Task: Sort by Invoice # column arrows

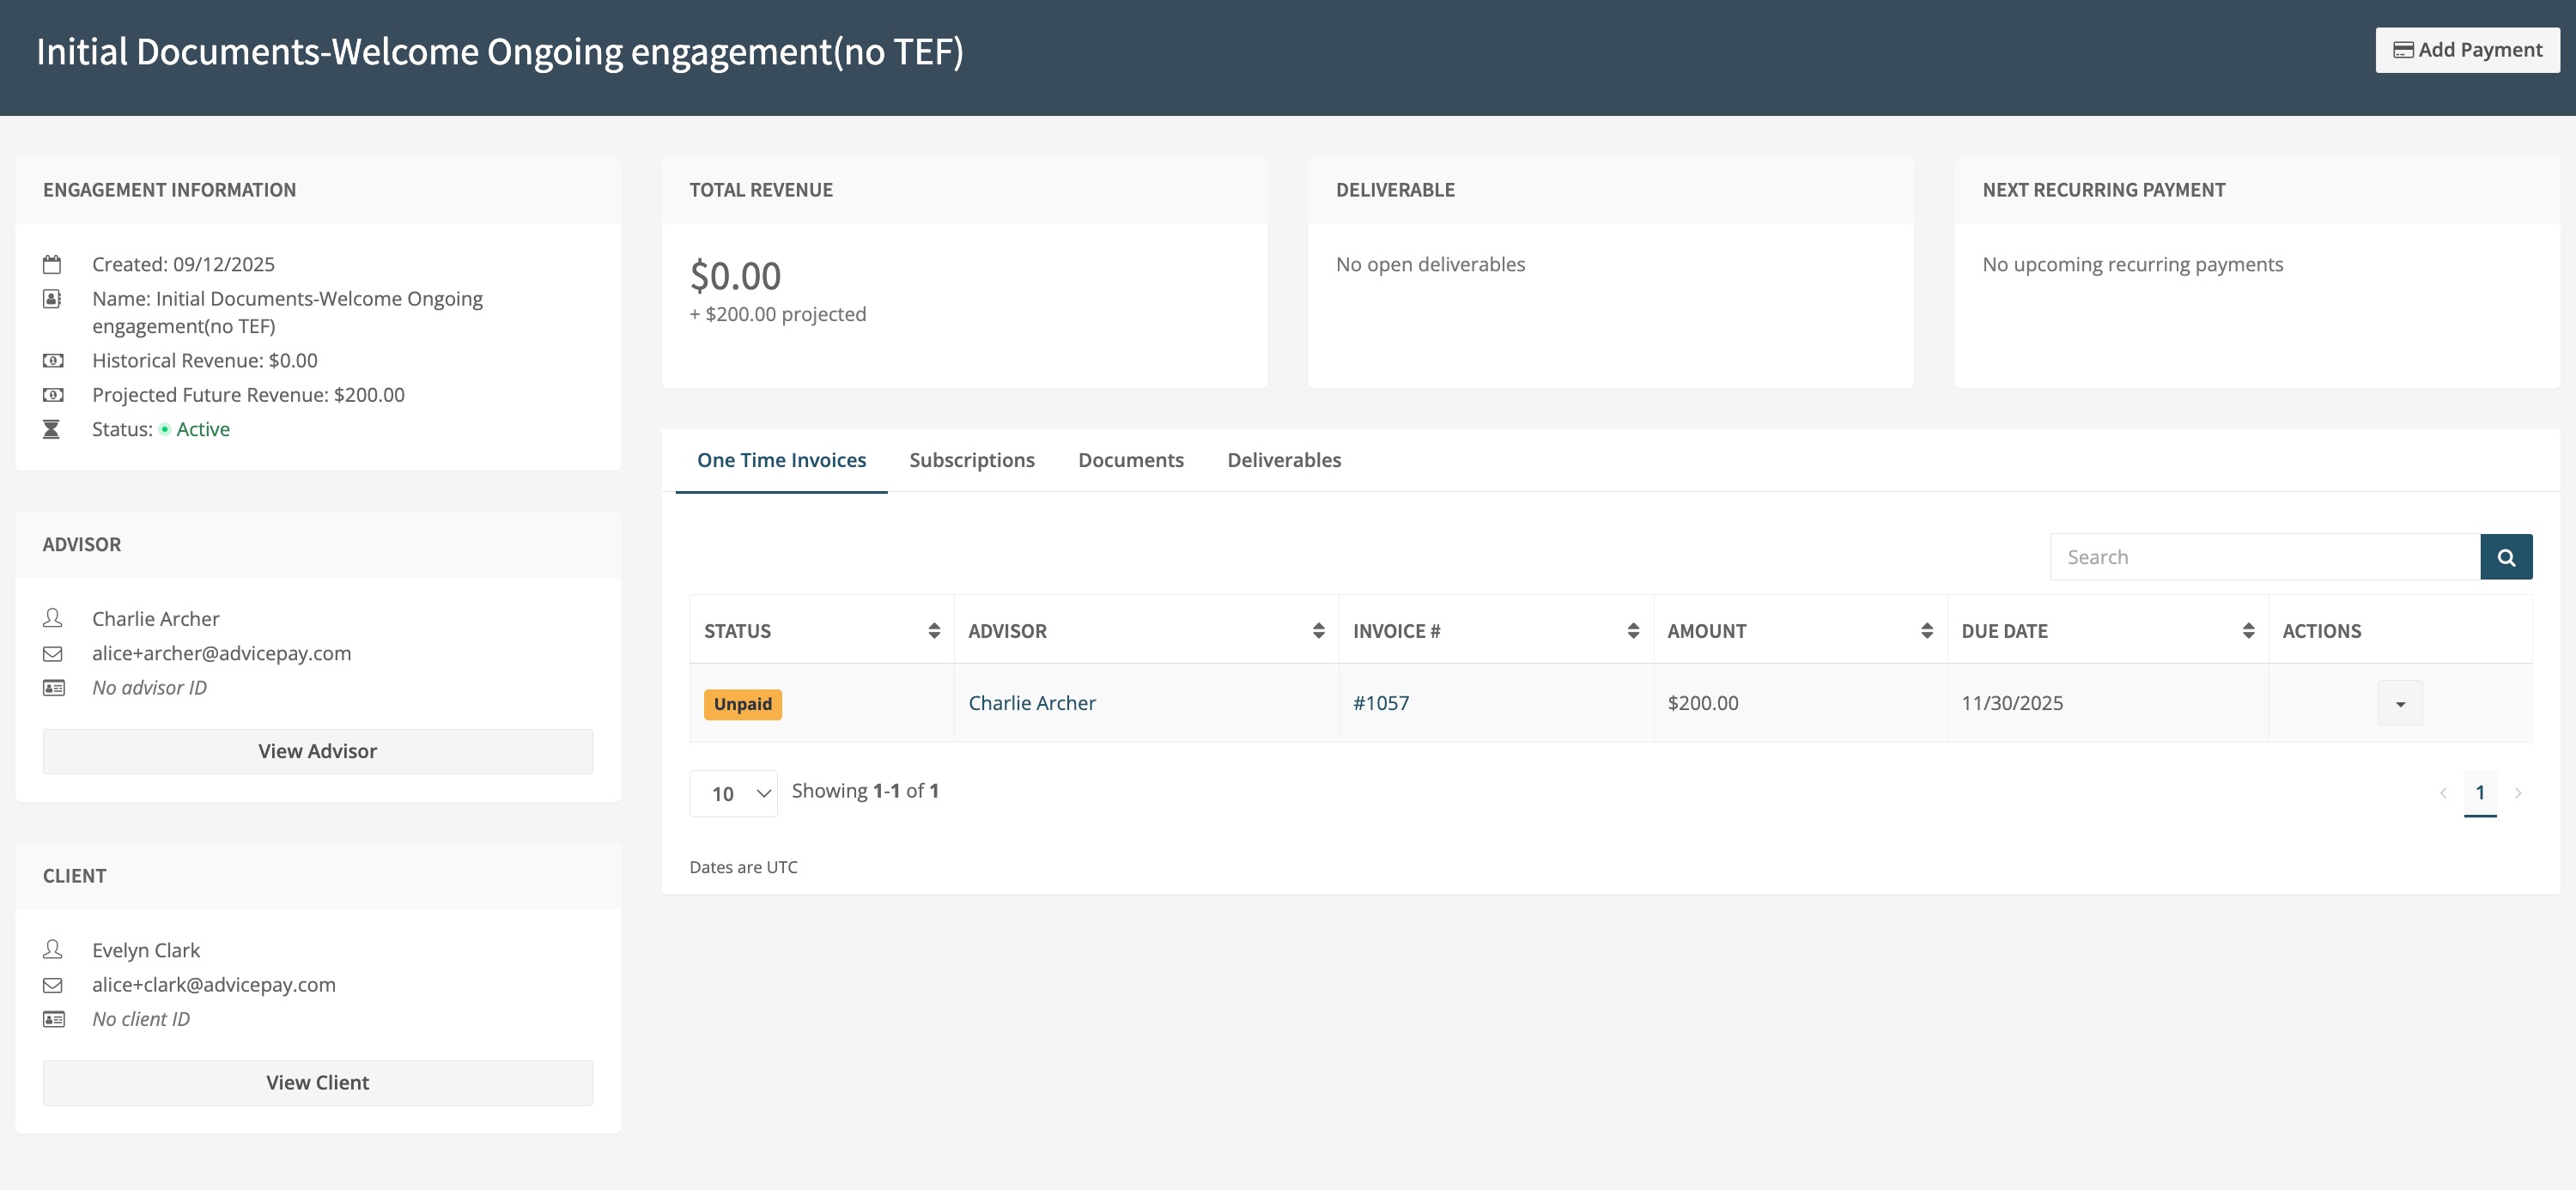Action: 1632,631
